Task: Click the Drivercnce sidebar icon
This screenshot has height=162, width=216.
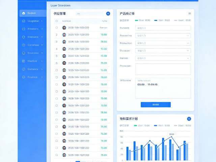Action: (24, 53)
